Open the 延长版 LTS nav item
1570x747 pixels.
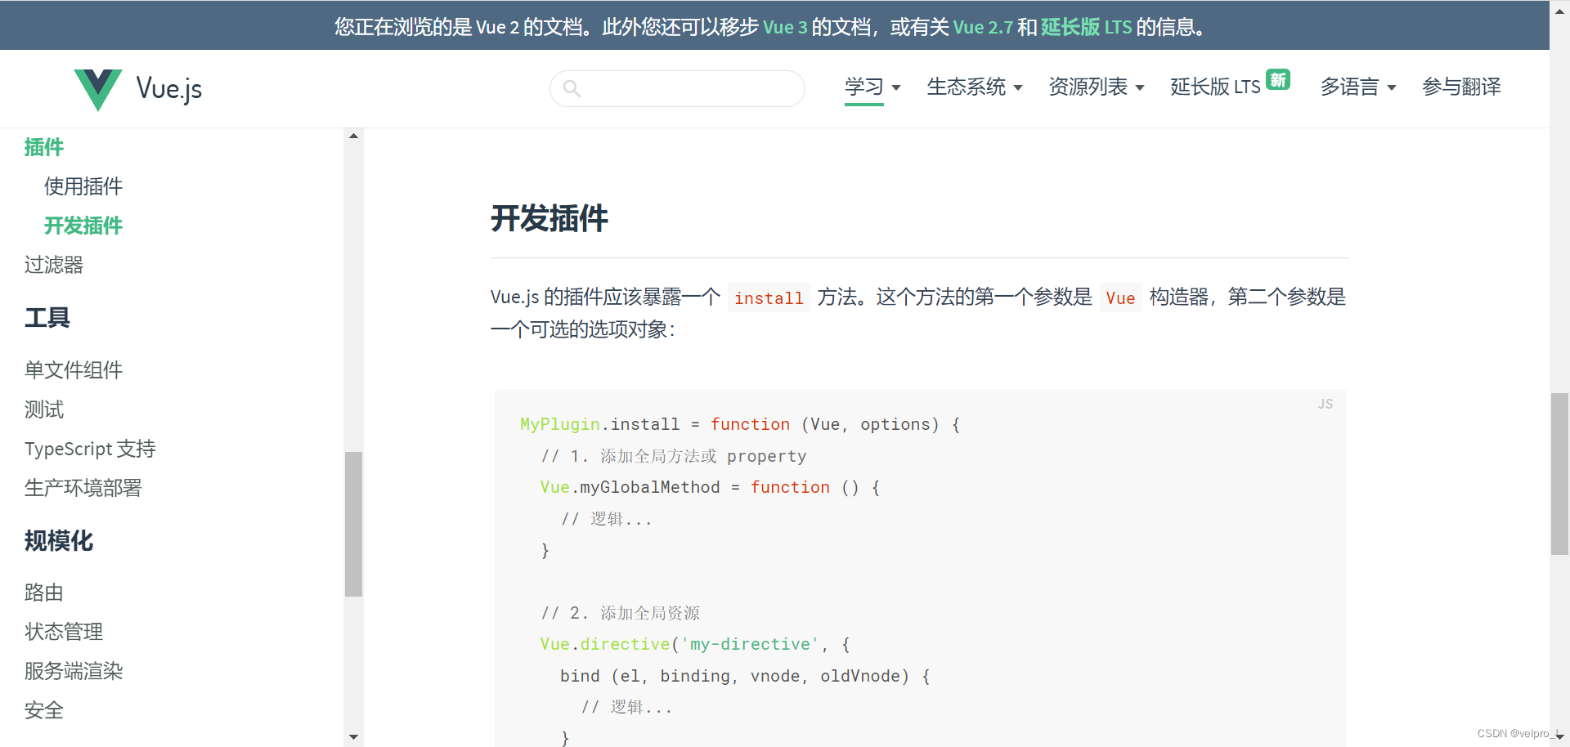(x=1215, y=87)
